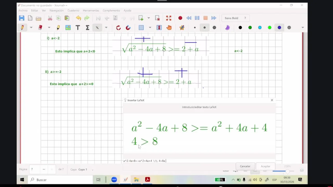The height and width of the screenshot is (187, 333).
Task: Rewind audio playback
Action: coord(189,18)
